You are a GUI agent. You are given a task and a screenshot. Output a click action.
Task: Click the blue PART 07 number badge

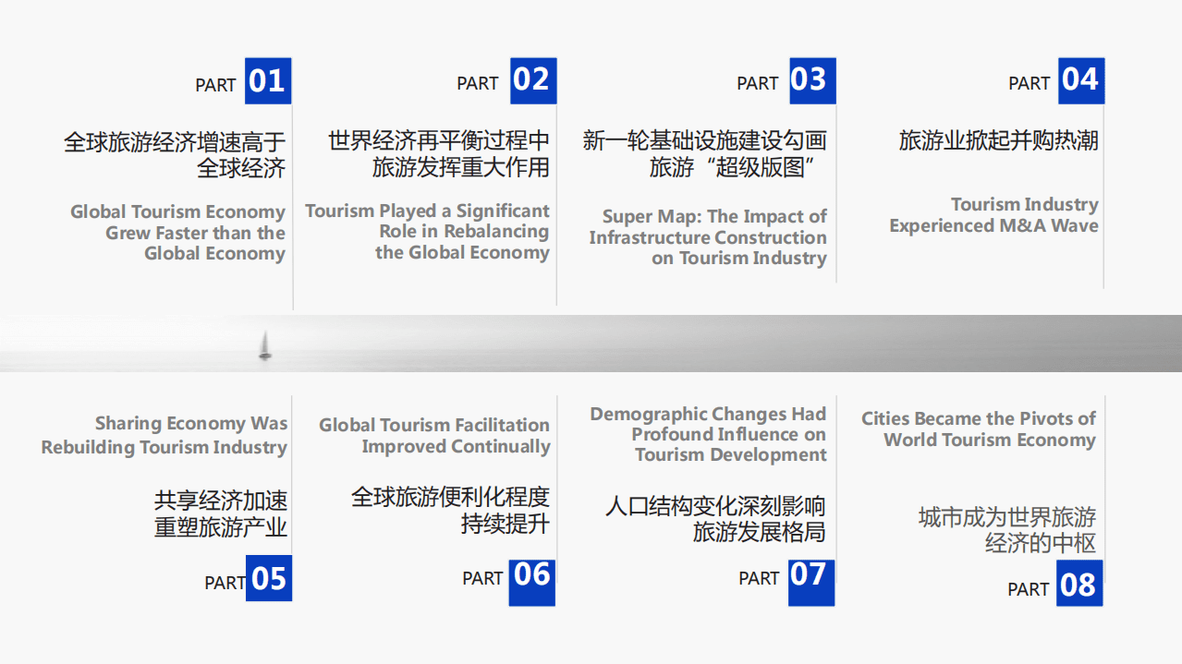[x=811, y=583]
